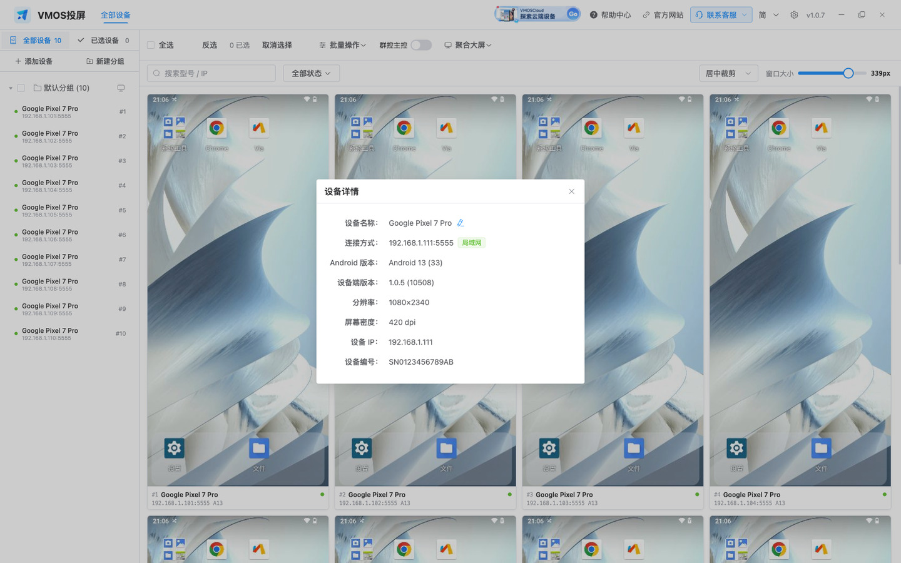The height and width of the screenshot is (563, 901).
Task: Click the Android 13 (33) version value
Action: point(415,263)
